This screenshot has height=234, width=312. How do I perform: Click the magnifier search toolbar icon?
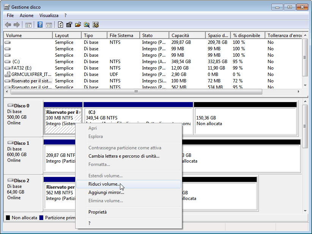point(87,25)
